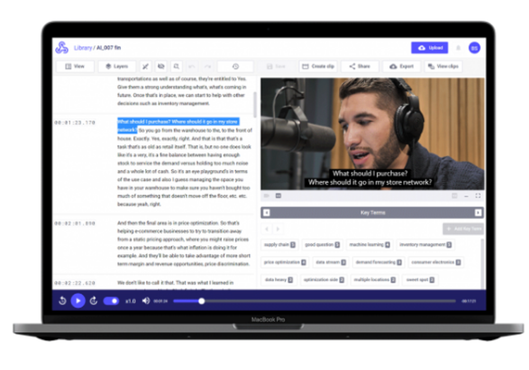Open the notifications bell

pos(458,48)
